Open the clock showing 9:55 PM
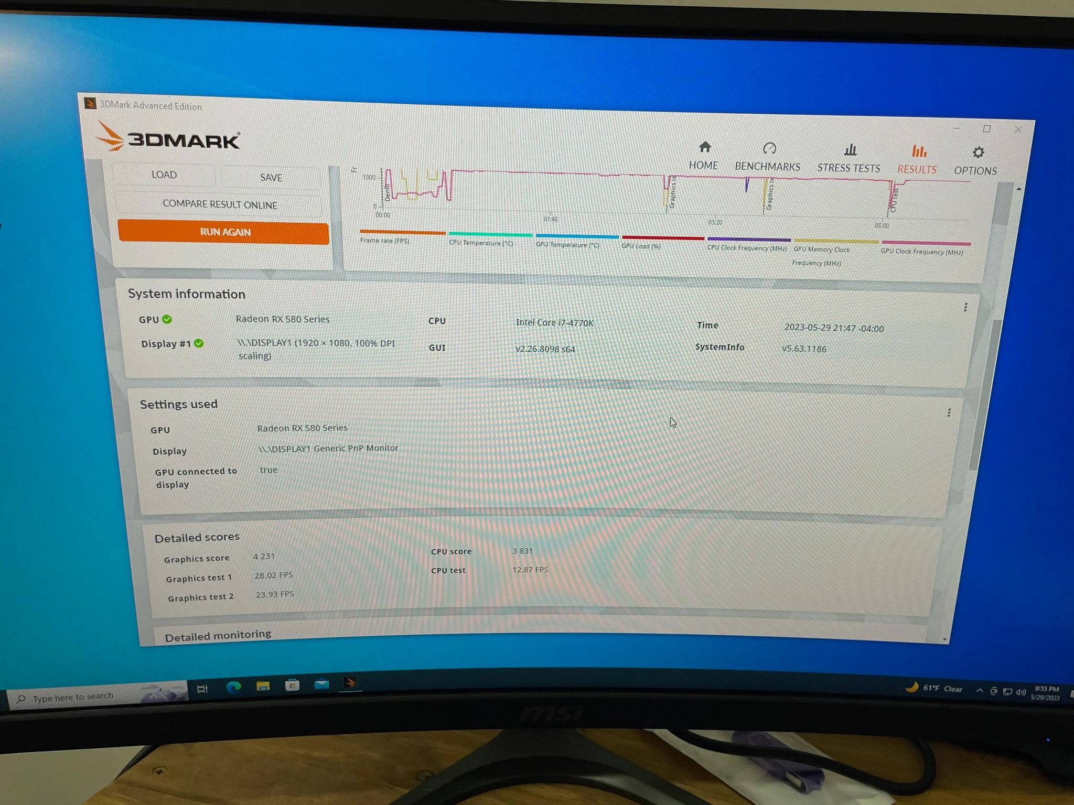 pyautogui.click(x=1046, y=693)
